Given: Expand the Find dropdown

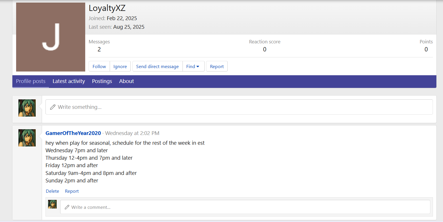Looking at the screenshot, I should (x=193, y=66).
